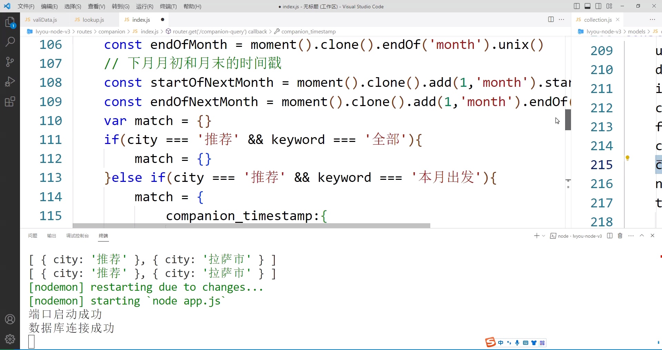Split the terminal

609,236
